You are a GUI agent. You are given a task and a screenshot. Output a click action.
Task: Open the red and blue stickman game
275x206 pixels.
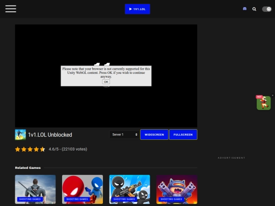point(82,189)
